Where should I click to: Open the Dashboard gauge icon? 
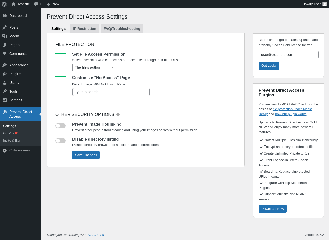5,16
